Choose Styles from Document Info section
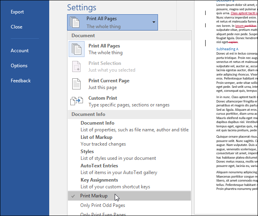This screenshot has width=258, height=216. coord(87,151)
